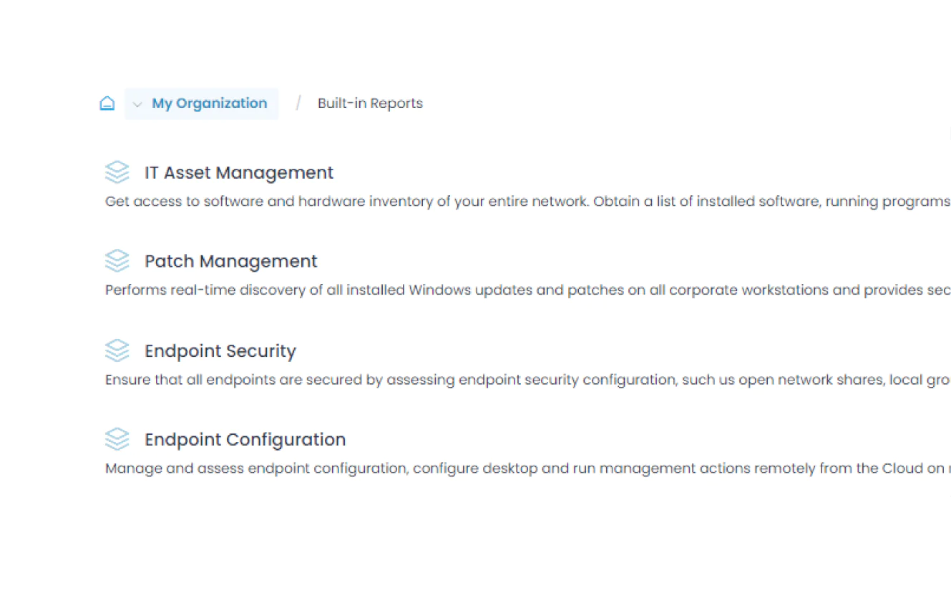Viewport: 951px width, 590px height.
Task: Click the 'Performs real-time discovery' description text
Action: coord(527,290)
